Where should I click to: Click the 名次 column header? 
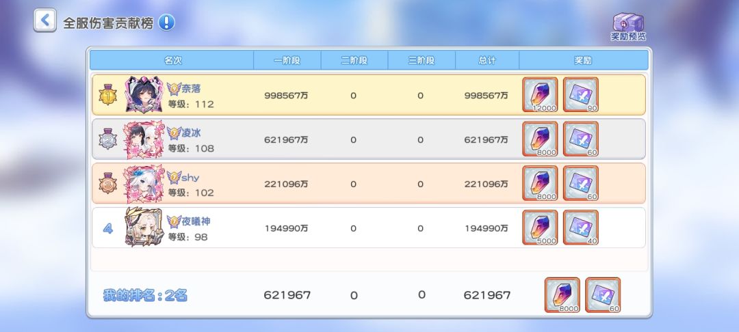click(x=172, y=60)
